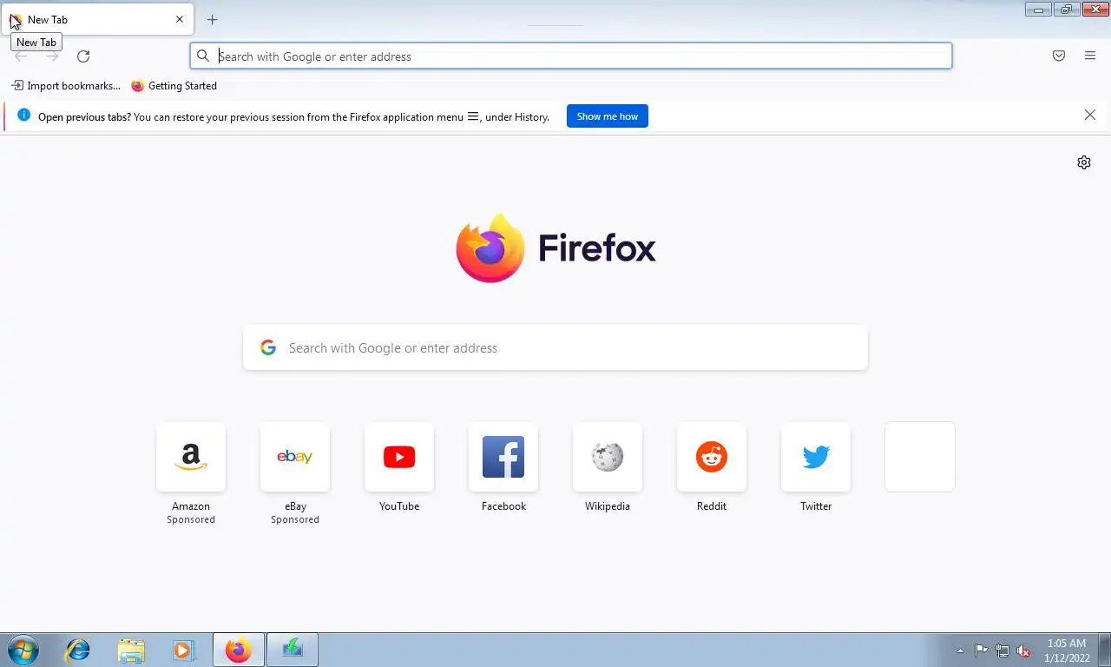This screenshot has height=667, width=1111.
Task: Reload the page with the refresh icon
Action: point(83,56)
